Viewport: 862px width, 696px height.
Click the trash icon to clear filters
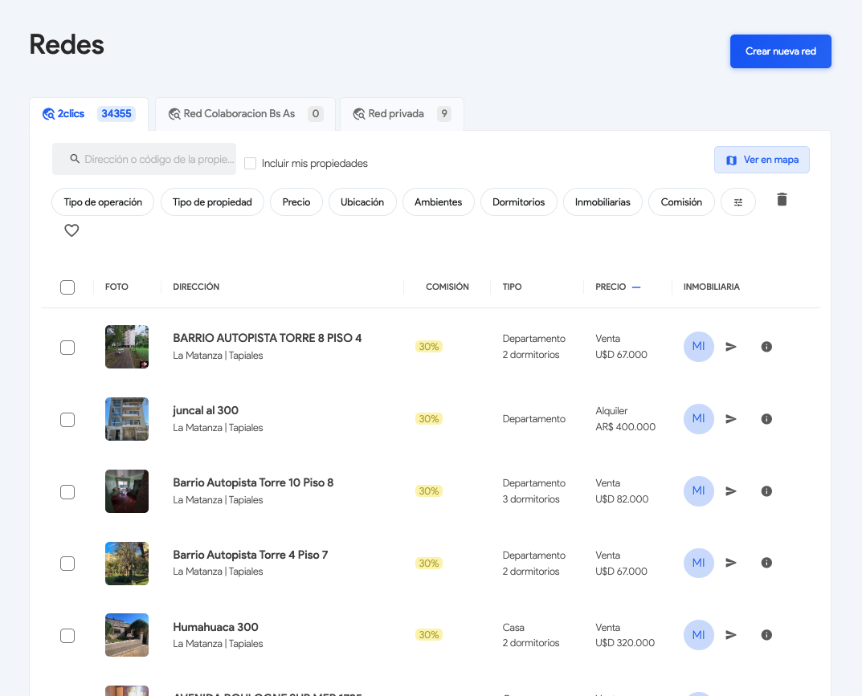point(782,200)
